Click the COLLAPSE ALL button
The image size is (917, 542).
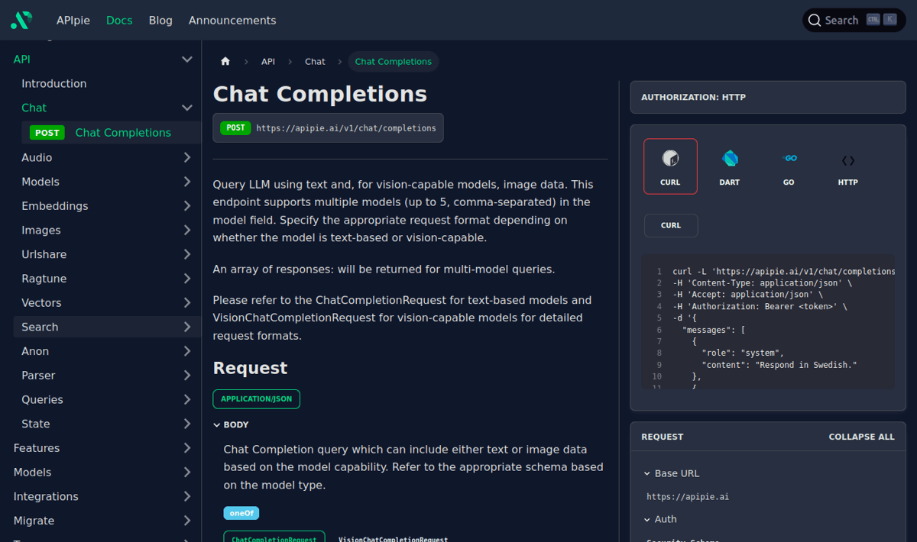coord(861,436)
